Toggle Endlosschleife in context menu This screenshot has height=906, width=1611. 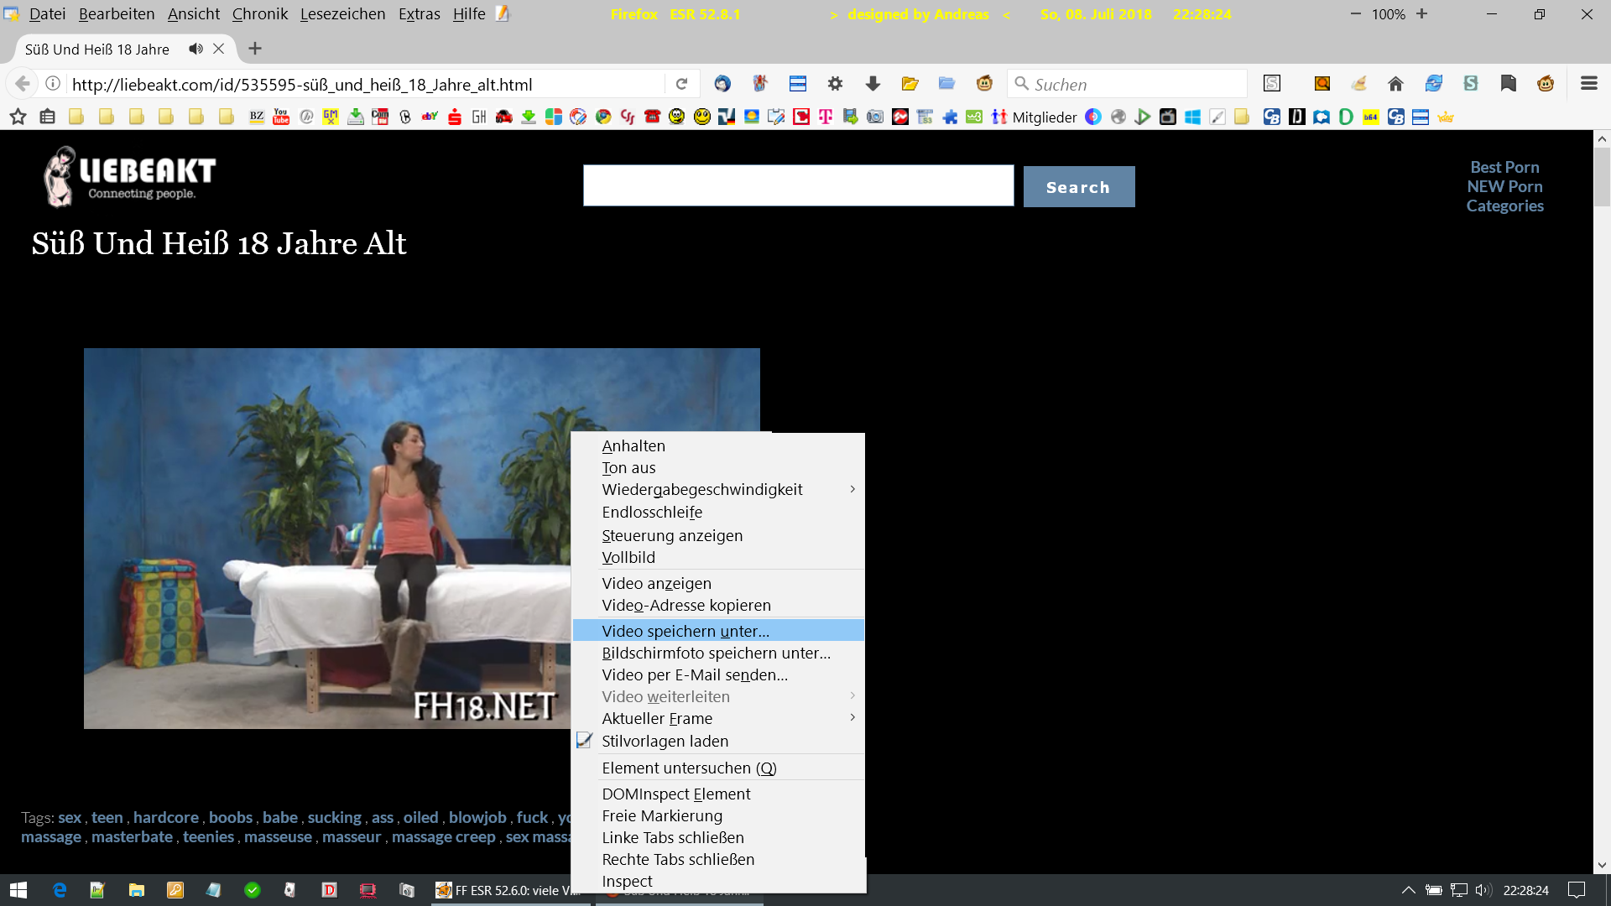[x=652, y=513]
